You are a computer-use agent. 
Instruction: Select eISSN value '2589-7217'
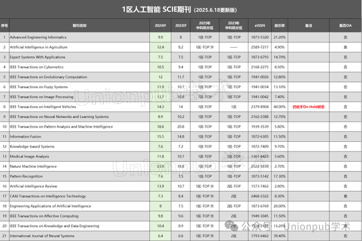click(x=260, y=47)
